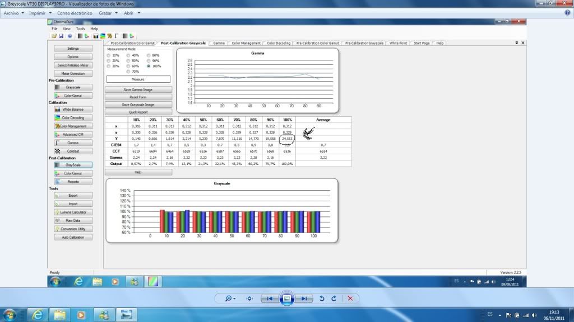574x322 pixels.
Task: Open the Archivo dropdown menu
Action: point(14,13)
